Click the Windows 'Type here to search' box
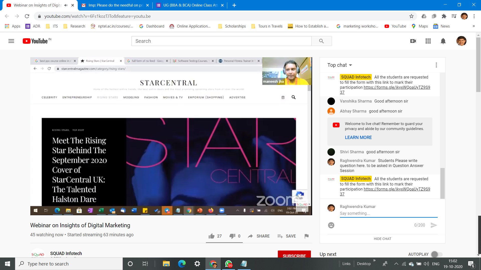The width and height of the screenshot is (481, 270). 69,264
